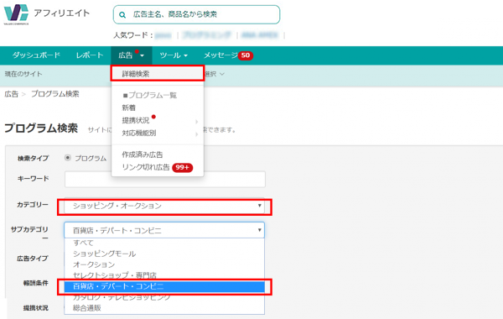Choose ショッピングモール option

(164, 254)
